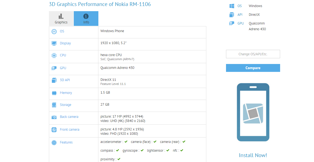Click the 3D Graphics Performance of Nokia RM-1106 heading
The image size is (314, 162).
click(x=100, y=4)
